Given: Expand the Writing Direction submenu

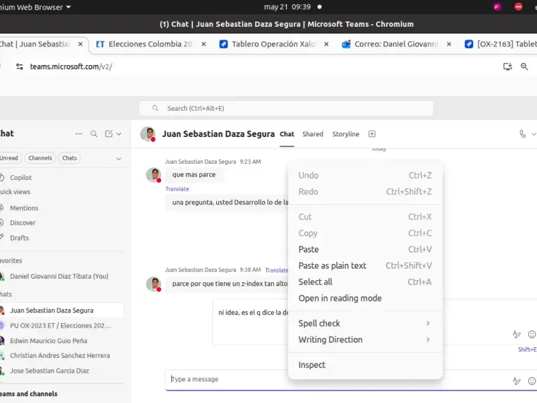Looking at the screenshot, I should (x=365, y=340).
